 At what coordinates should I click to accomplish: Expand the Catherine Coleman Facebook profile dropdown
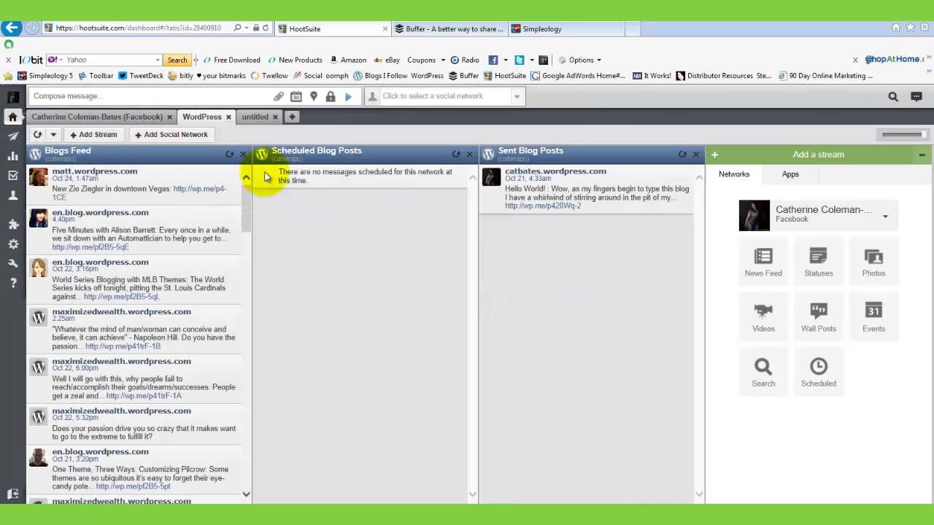(885, 216)
